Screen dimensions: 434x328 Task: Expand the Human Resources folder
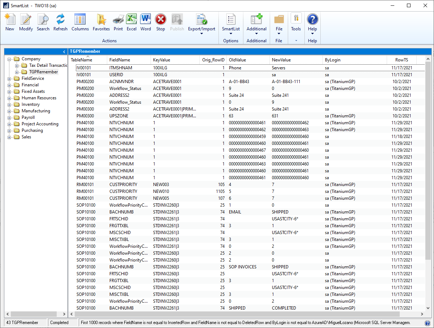pos(10,98)
